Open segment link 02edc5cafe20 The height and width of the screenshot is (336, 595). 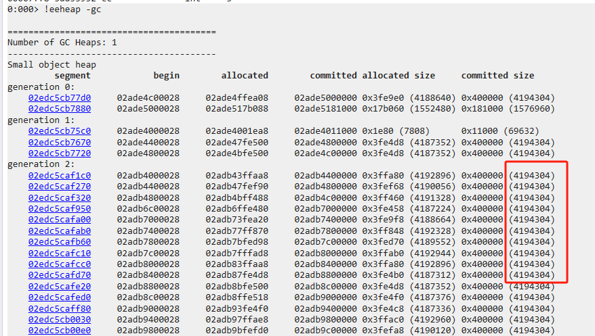[x=60, y=287]
